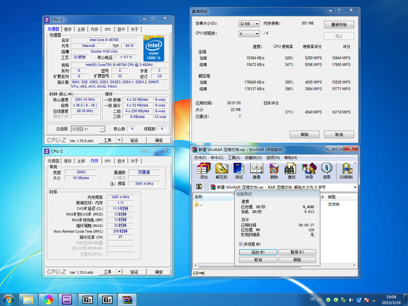
Task: Open the dictionary size 32 MB dropdown
Action: (249, 24)
